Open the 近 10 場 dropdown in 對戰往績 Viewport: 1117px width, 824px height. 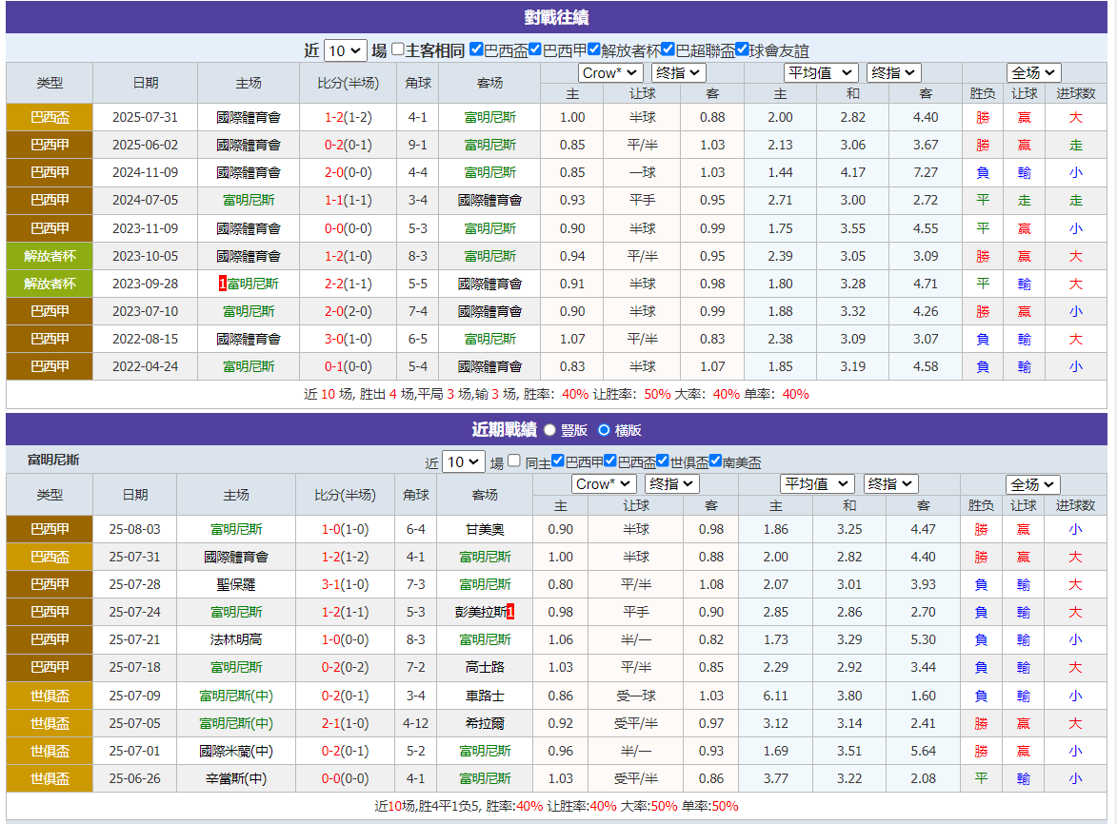pyautogui.click(x=343, y=50)
